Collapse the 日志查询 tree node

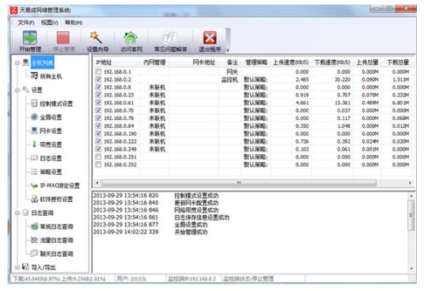pyautogui.click(x=17, y=213)
